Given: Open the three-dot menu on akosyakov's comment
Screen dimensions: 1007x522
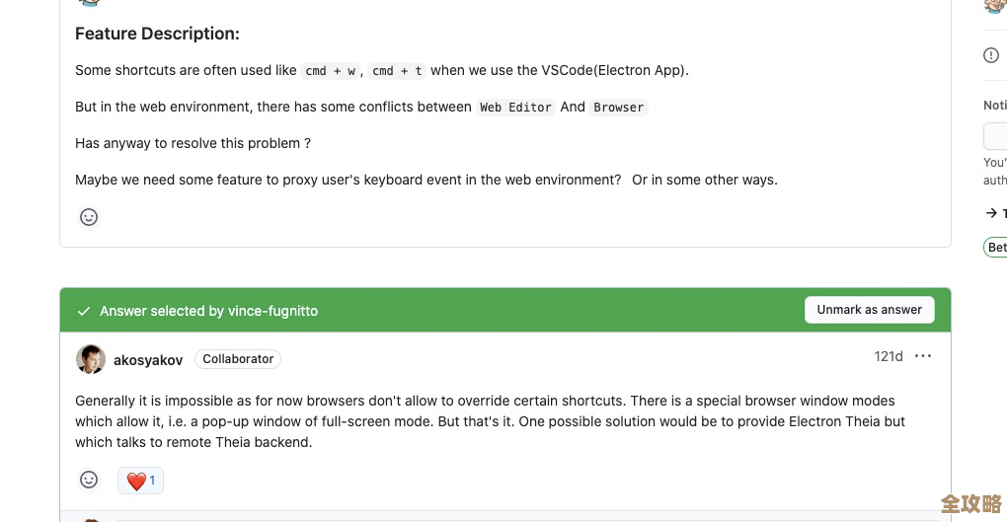Looking at the screenshot, I should (x=923, y=356).
